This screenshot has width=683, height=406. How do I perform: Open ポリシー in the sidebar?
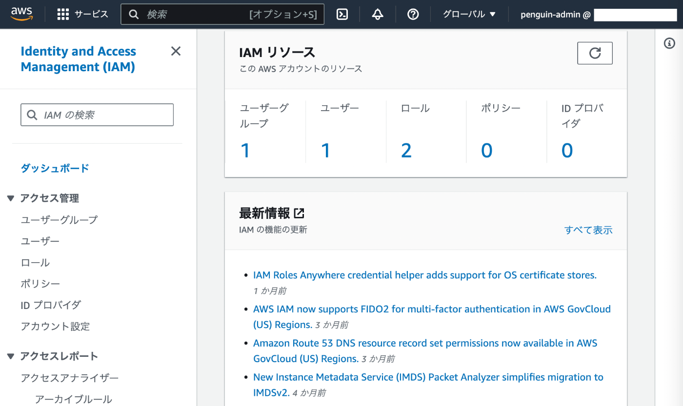click(x=40, y=284)
